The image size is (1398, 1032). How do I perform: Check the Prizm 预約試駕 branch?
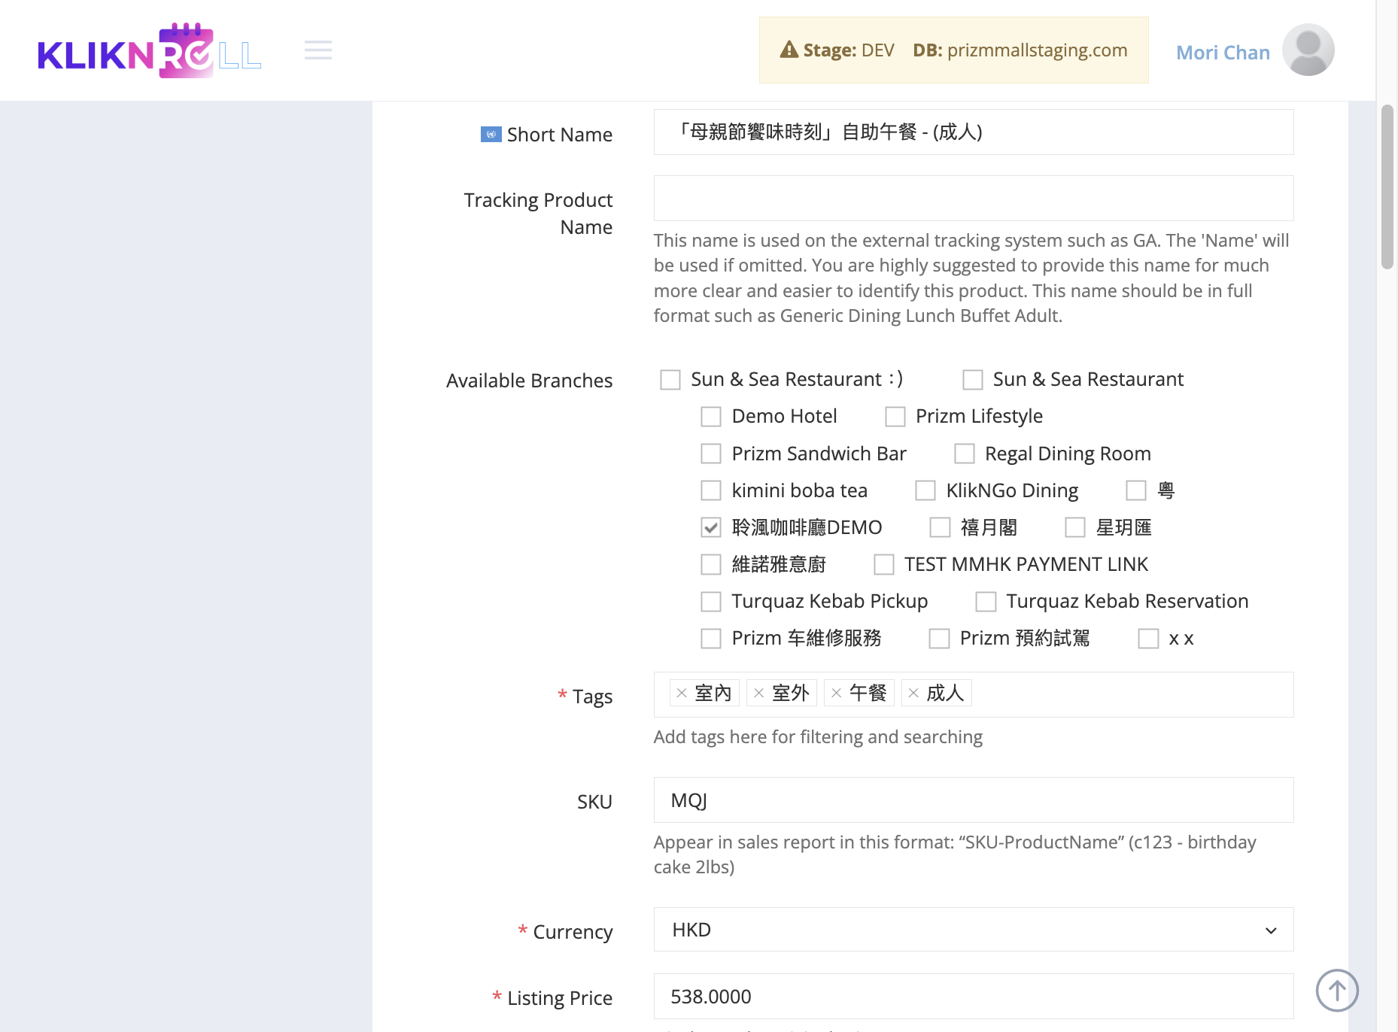click(939, 639)
